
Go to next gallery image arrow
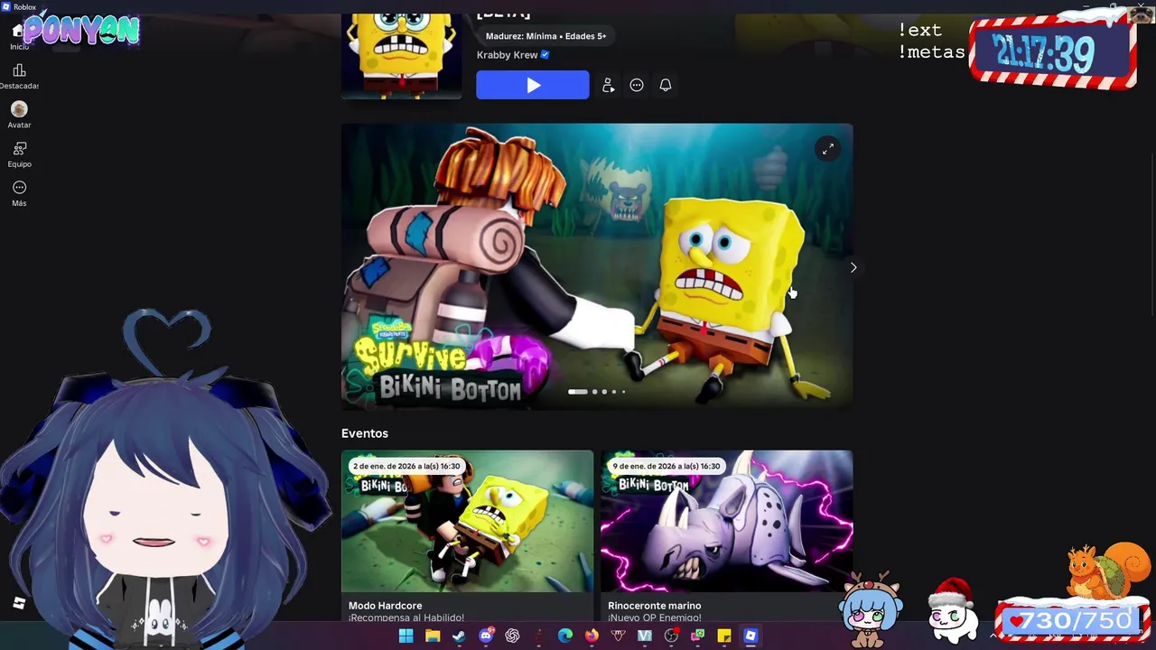tap(853, 267)
